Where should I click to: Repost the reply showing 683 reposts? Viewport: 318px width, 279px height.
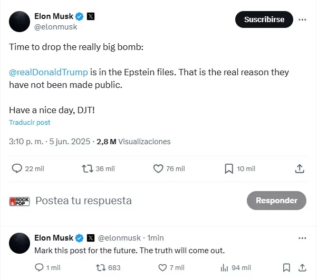[100, 267]
